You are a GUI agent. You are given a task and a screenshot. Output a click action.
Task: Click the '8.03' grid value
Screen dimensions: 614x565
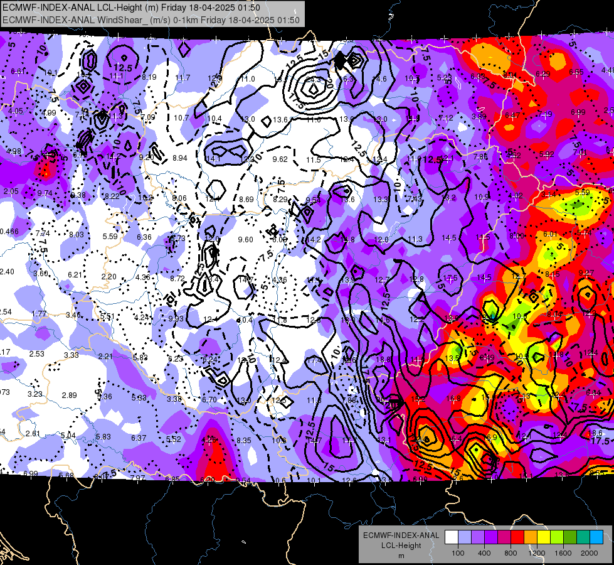click(x=77, y=235)
